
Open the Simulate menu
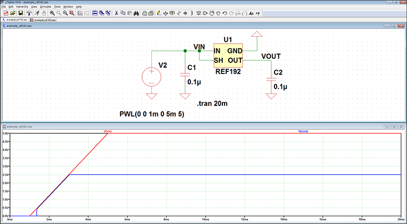[45, 7]
